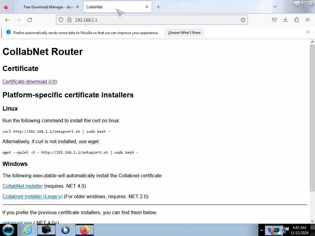315x236 pixels.
Task: Open Windows Media Player from taskbar
Action: point(65,230)
